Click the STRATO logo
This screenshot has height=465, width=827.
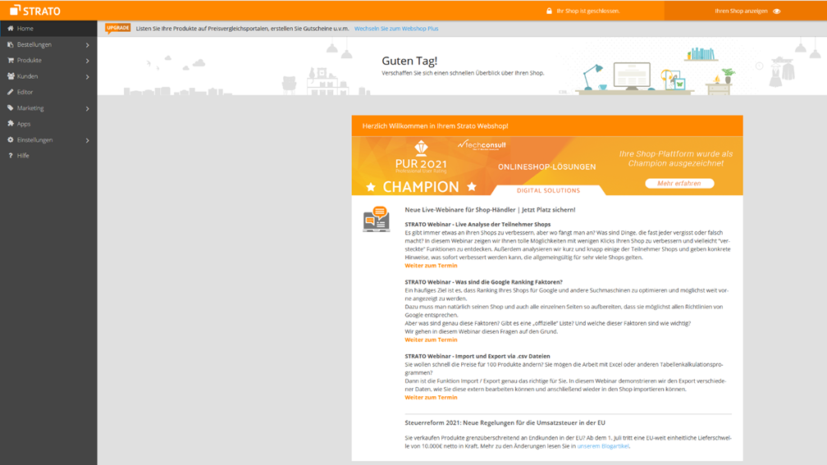[34, 11]
